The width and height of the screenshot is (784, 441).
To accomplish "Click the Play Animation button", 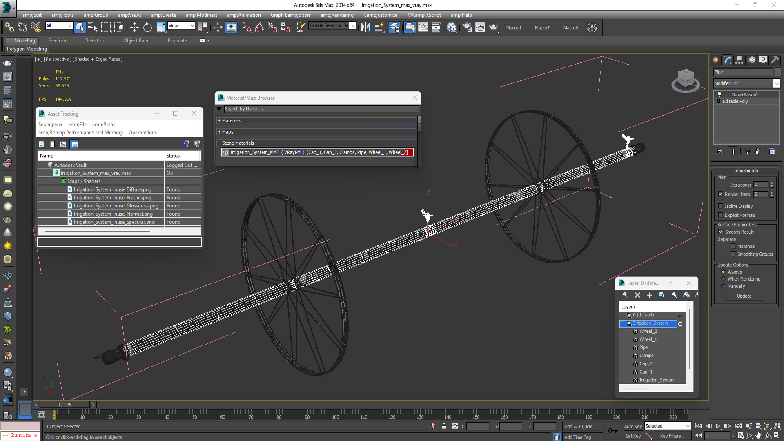I will pos(718,426).
